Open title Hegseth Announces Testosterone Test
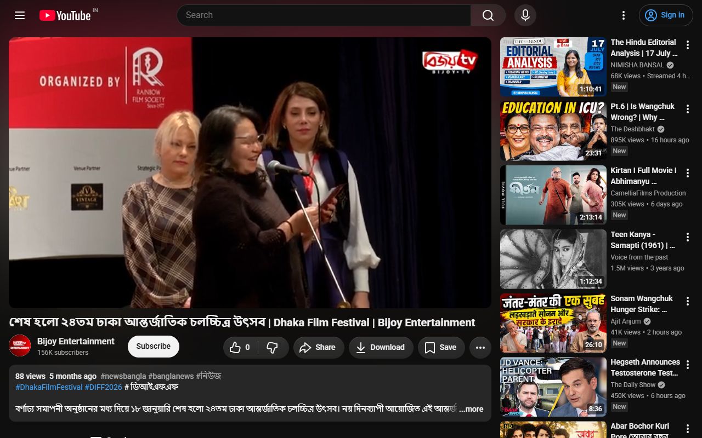 coord(646,367)
